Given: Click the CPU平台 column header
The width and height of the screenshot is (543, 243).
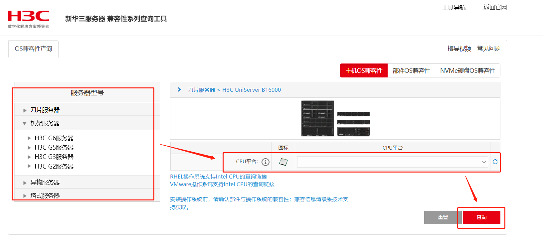Looking at the screenshot, I should (393, 148).
